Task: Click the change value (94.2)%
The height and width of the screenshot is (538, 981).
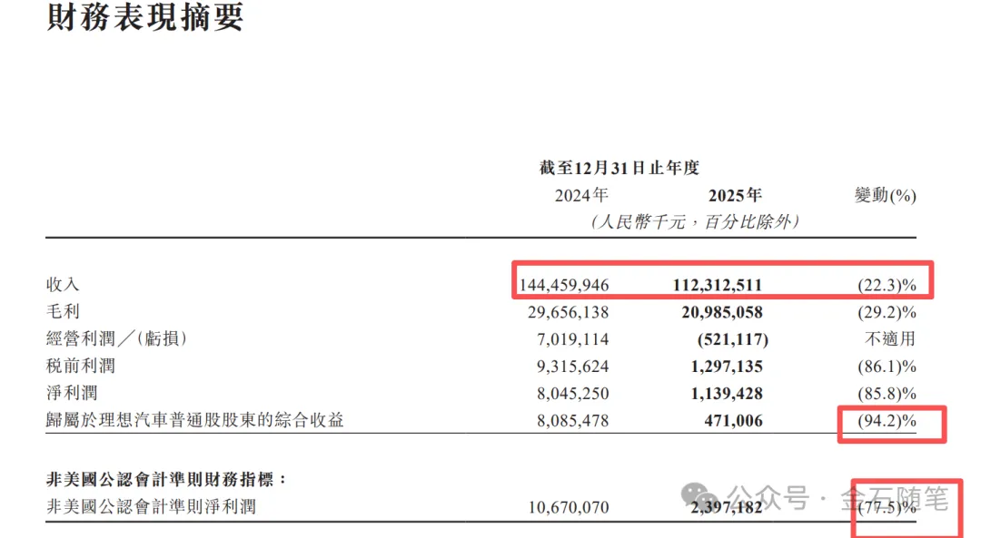Action: [887, 421]
